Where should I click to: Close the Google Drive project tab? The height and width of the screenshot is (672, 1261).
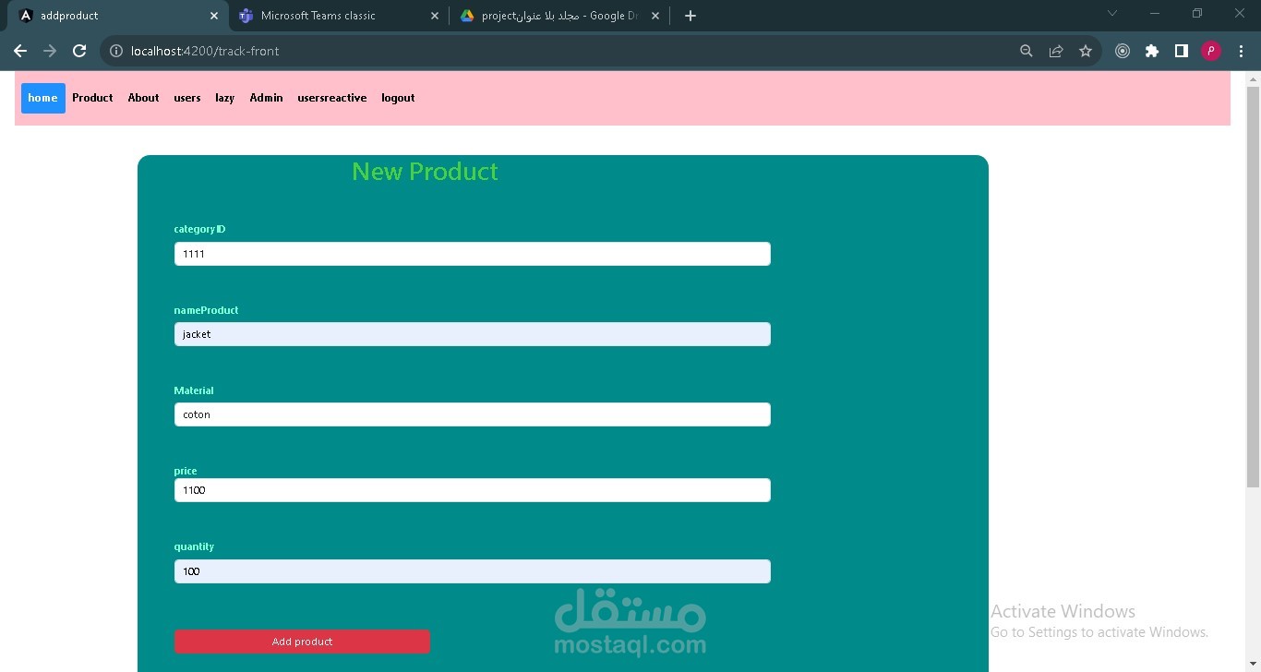[x=655, y=16]
